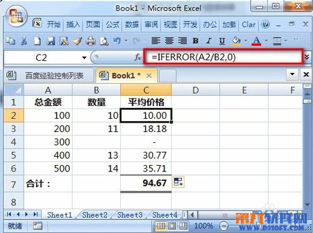Select column D header
Screen dimensions: 313x233
[x=195, y=90]
